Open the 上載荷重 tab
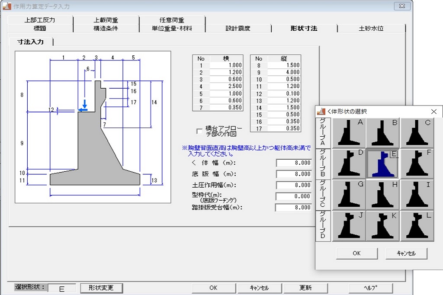 tap(106, 20)
